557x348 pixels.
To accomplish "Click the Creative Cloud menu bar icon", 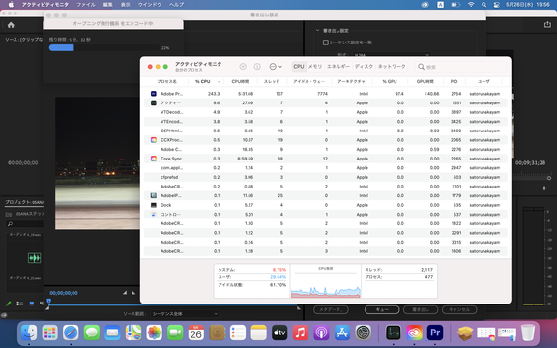I will 425,5.
